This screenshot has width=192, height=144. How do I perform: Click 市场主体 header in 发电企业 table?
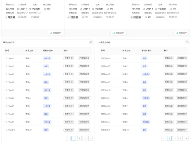pyautogui.click(x=126, y=51)
